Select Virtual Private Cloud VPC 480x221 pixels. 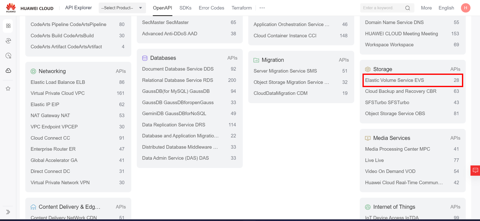tap(58, 93)
